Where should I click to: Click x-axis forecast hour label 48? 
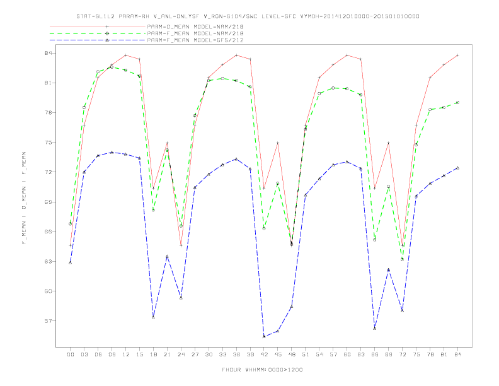(292, 354)
